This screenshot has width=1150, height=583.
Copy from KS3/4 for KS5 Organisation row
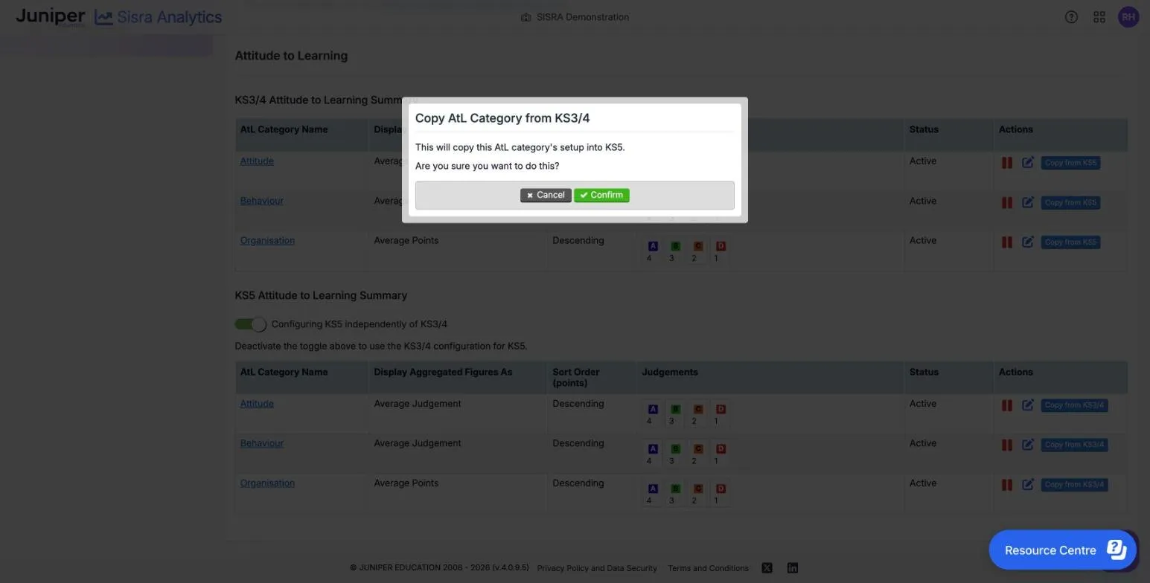1074,484
